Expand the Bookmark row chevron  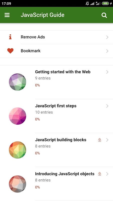pos(107,51)
